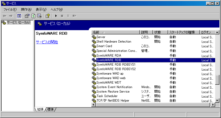Click the gear icon of Smart Card service

tap(94, 46)
